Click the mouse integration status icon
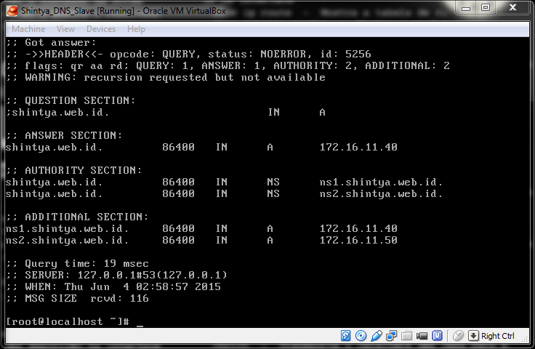Image resolution: width=535 pixels, height=349 pixels. (458, 336)
